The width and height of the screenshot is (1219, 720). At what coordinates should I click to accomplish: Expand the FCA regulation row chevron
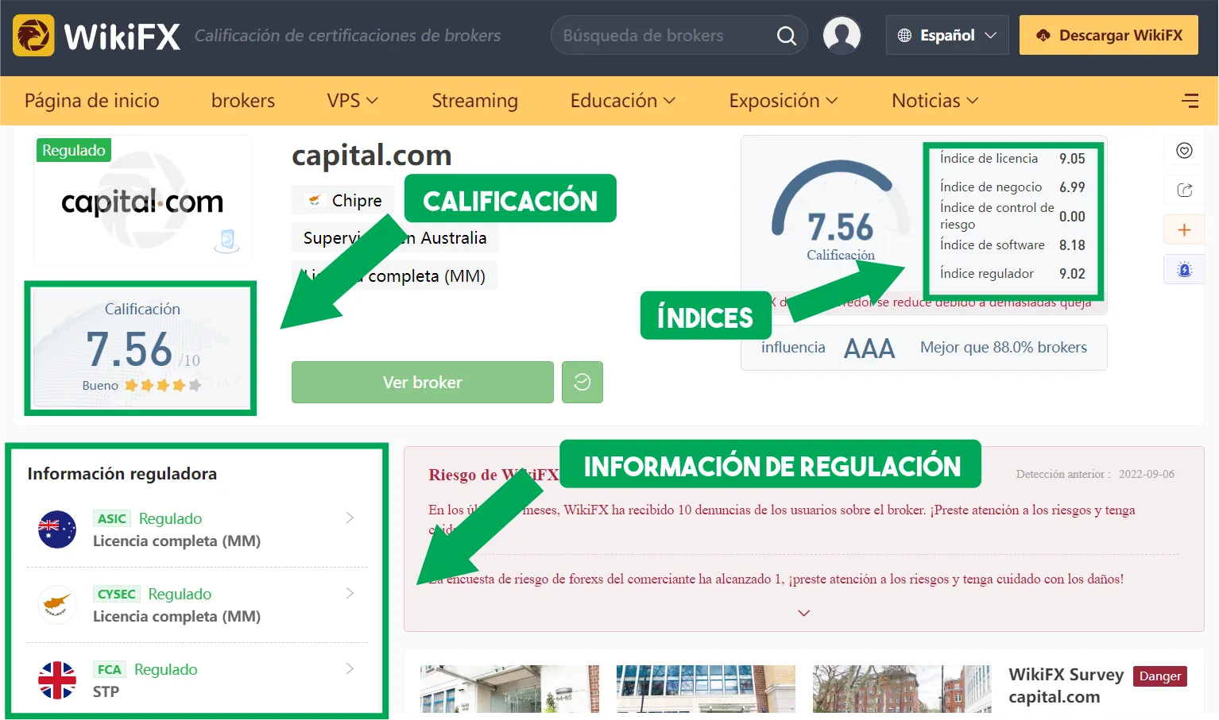350,668
